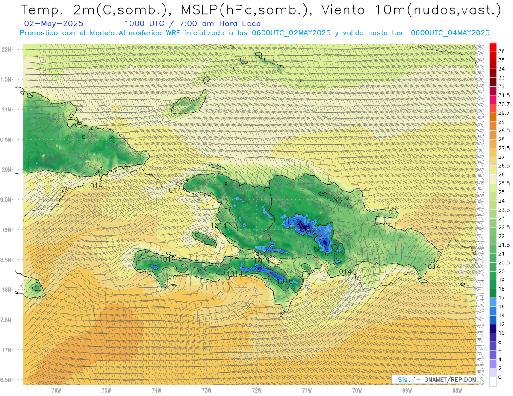Image resolution: width=513 pixels, height=396 pixels.
Task: Click legend value '31.5'
Action: [x=504, y=95]
